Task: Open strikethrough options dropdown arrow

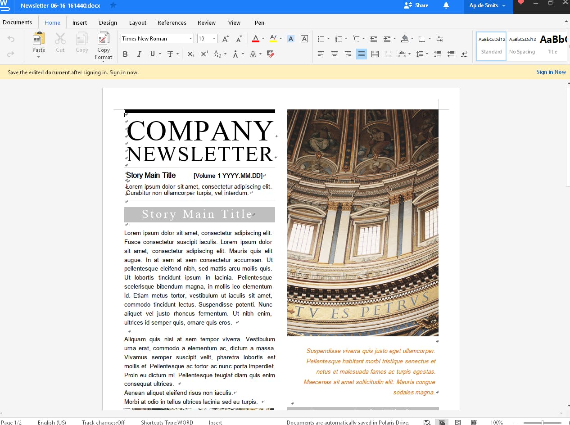Action: [x=177, y=54]
